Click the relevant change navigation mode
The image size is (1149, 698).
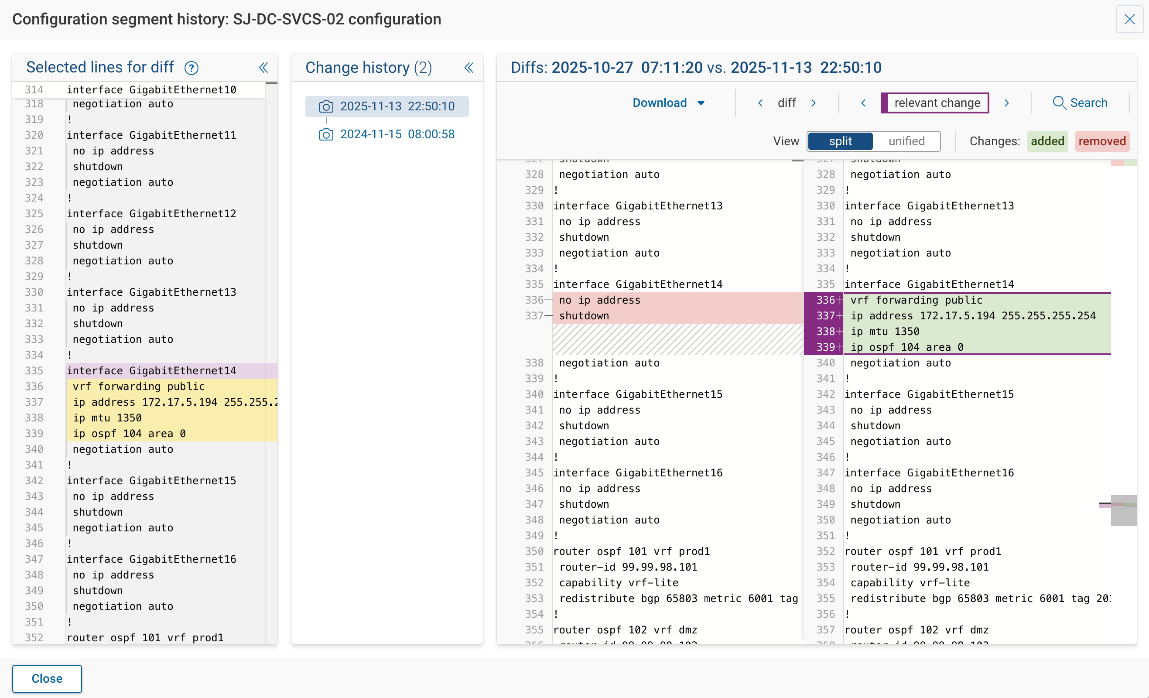[x=934, y=103]
